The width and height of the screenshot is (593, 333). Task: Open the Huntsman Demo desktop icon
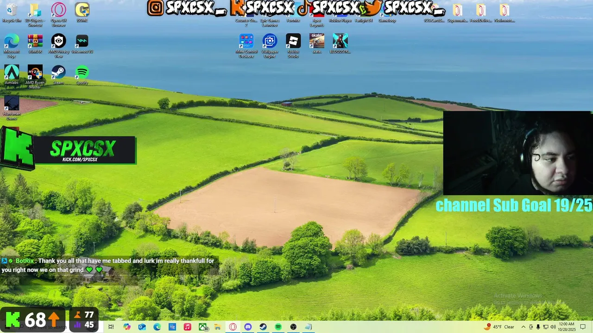click(x=12, y=108)
